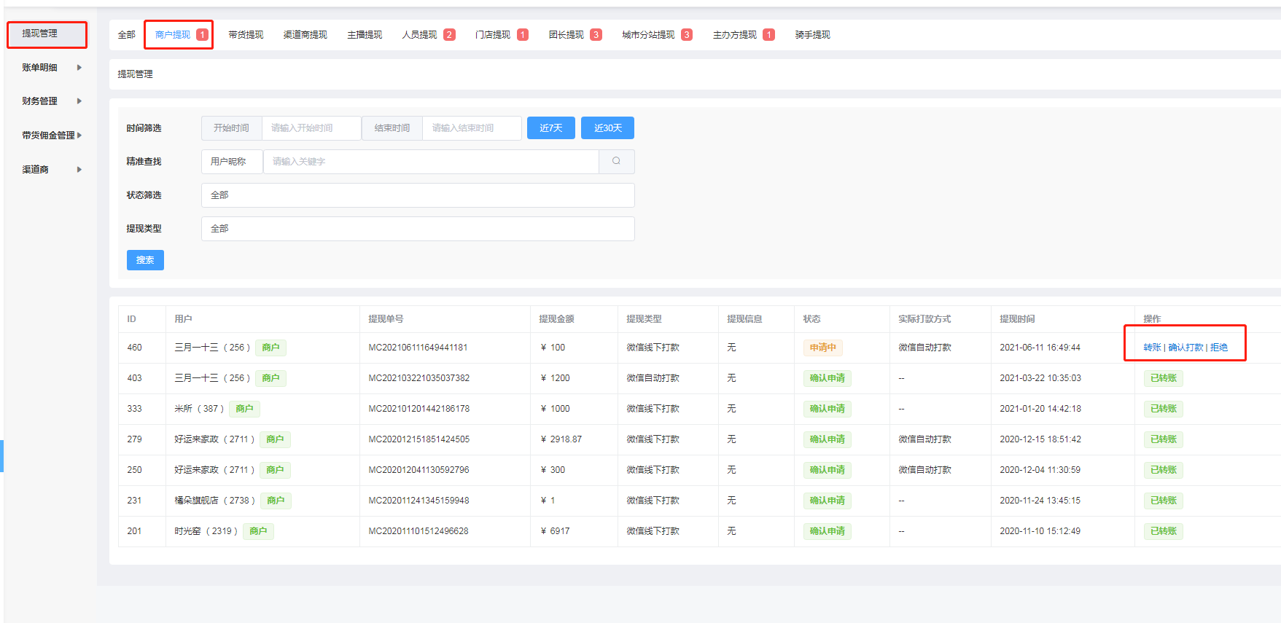The width and height of the screenshot is (1281, 623).
Task: Expand the 账单明细 sidebar menu arrow
Action: (79, 68)
